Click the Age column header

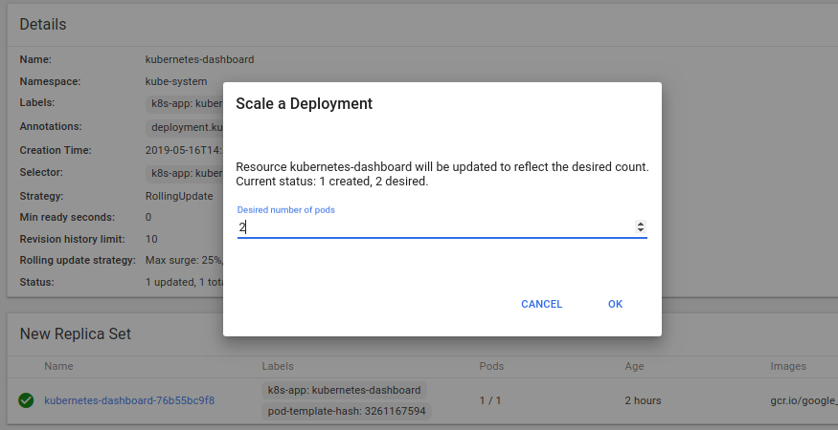coord(635,366)
